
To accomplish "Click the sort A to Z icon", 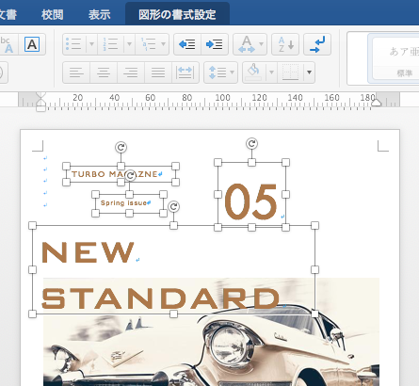I will (285, 44).
